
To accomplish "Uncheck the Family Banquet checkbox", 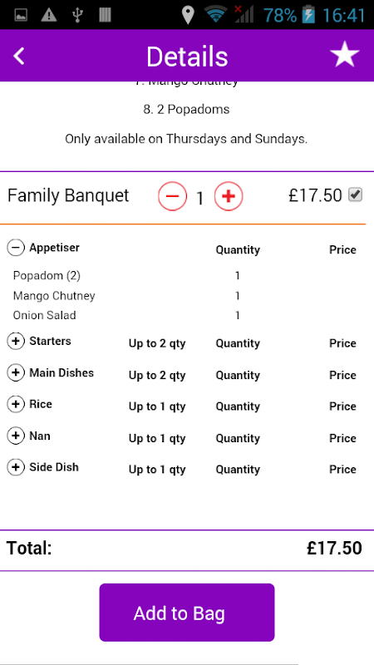I will [x=356, y=195].
